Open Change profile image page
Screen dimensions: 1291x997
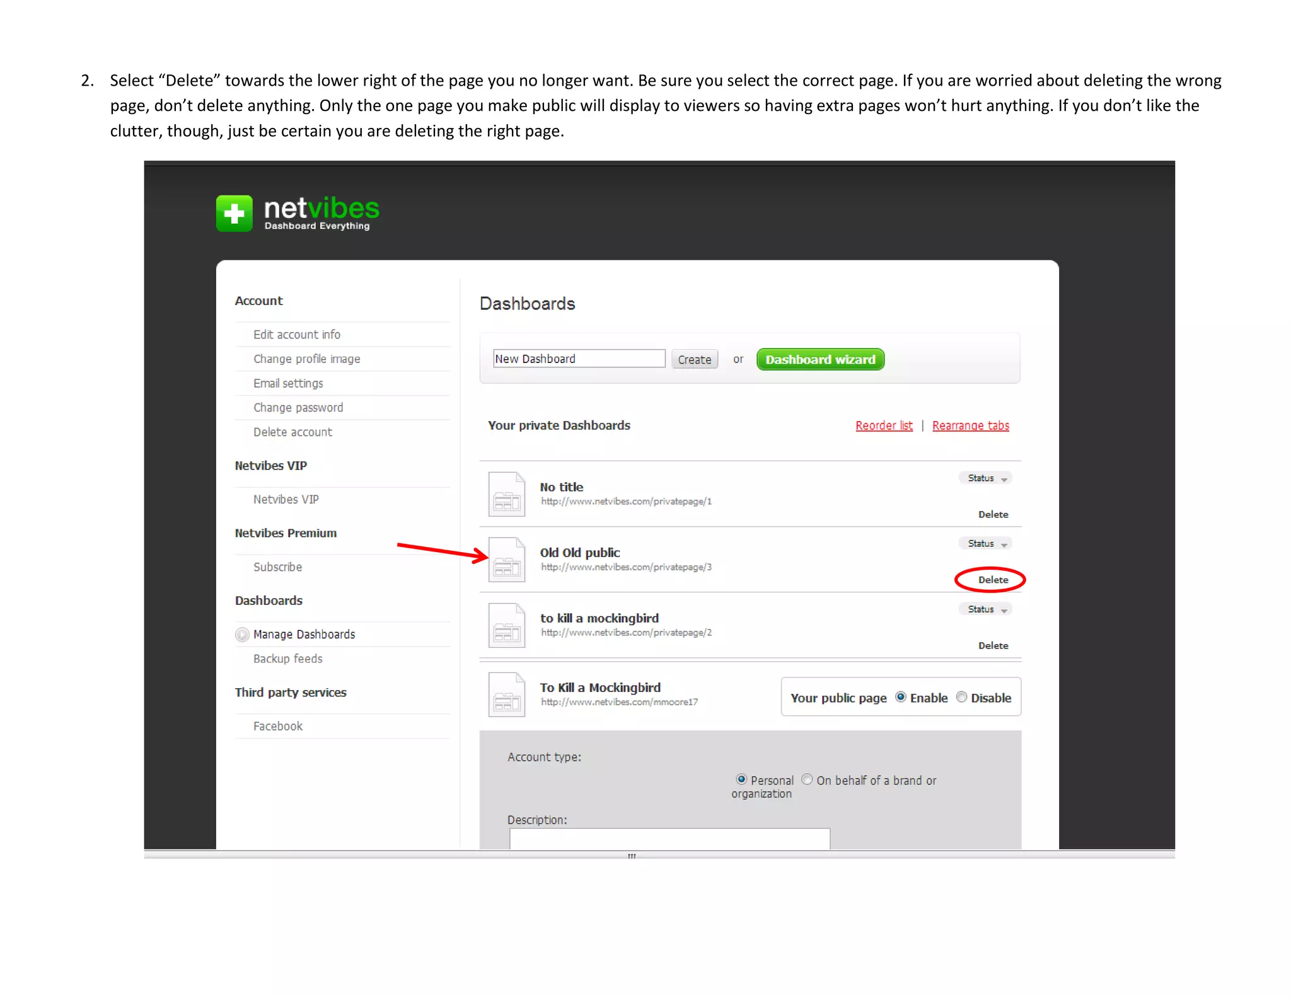pos(307,359)
